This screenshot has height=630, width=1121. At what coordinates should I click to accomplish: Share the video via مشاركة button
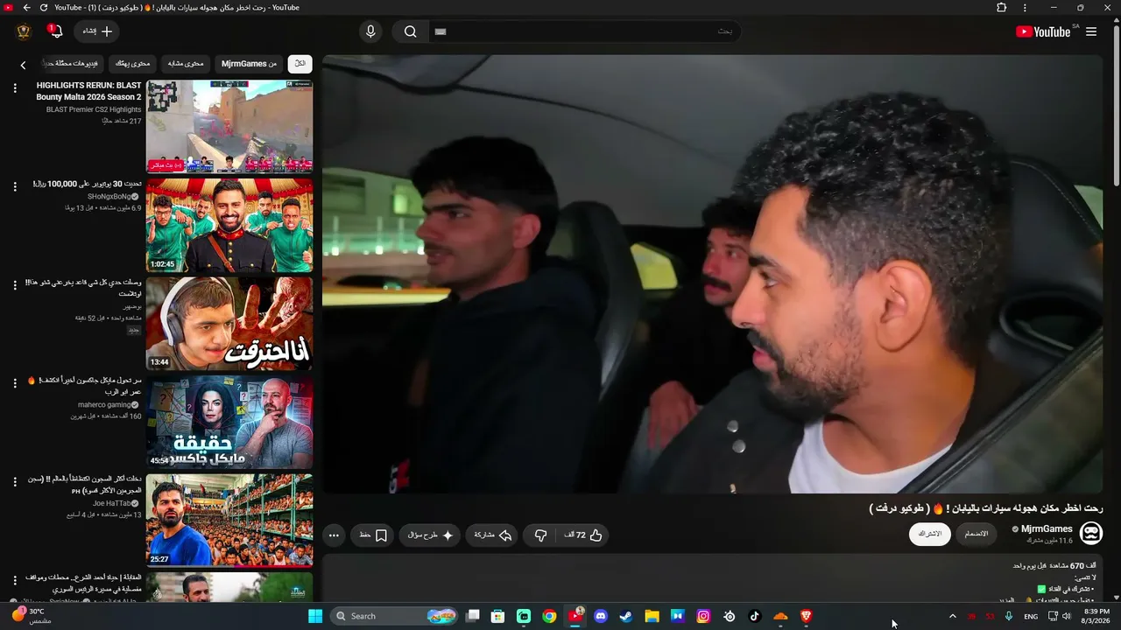[x=493, y=535]
